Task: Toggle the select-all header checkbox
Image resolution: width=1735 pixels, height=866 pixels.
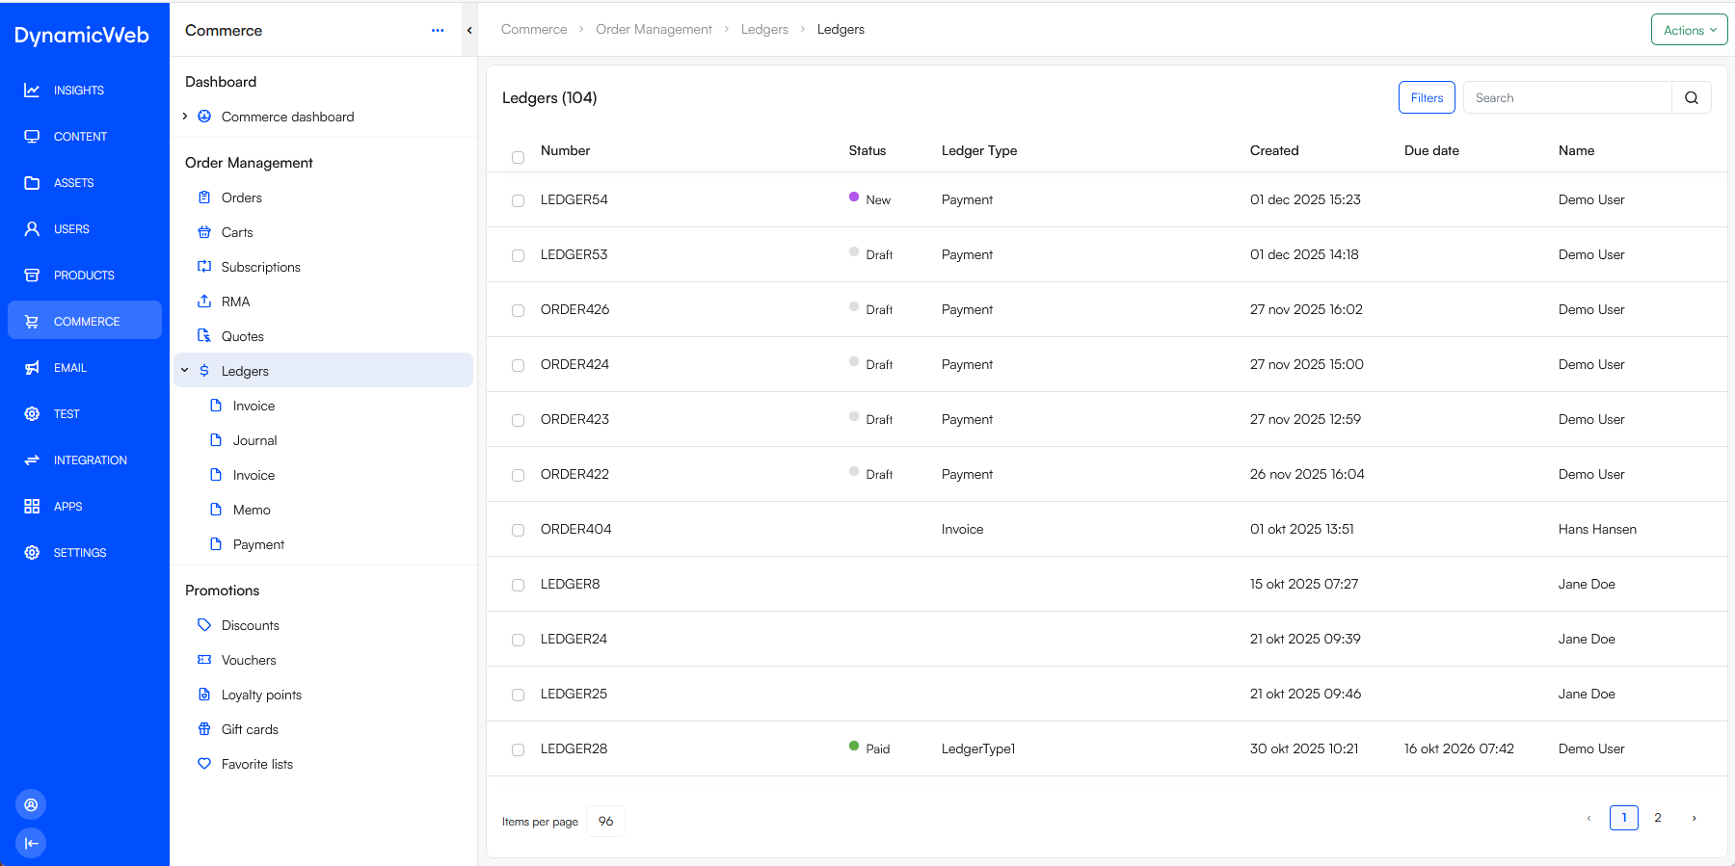Action: (518, 157)
